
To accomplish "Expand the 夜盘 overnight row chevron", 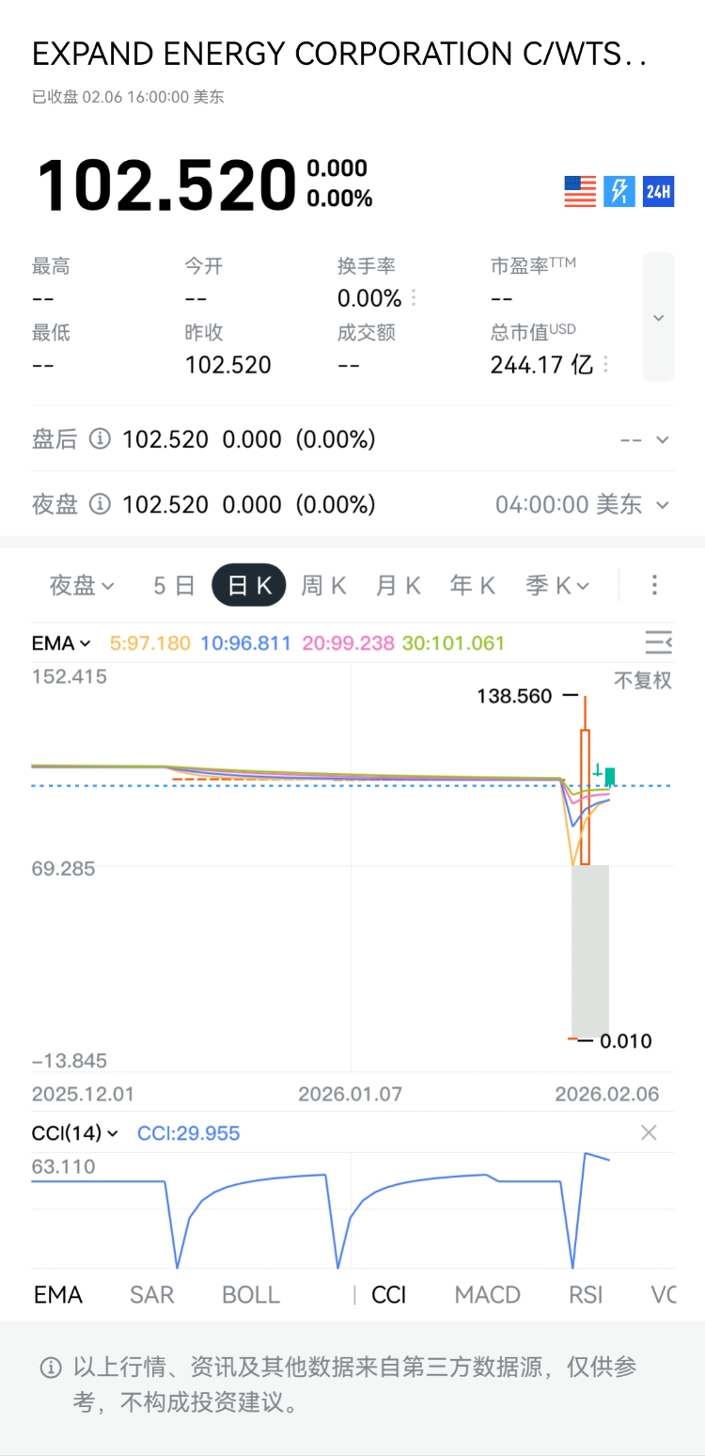I will tap(662, 505).
